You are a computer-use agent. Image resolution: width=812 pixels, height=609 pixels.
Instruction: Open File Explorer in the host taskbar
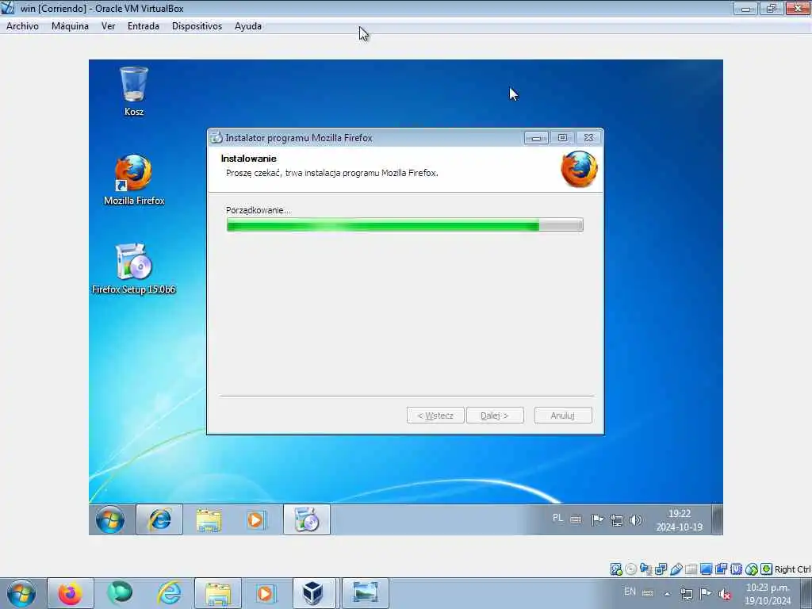218,593
